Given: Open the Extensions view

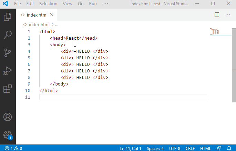Looking at the screenshot, I should (x=8, y=89).
